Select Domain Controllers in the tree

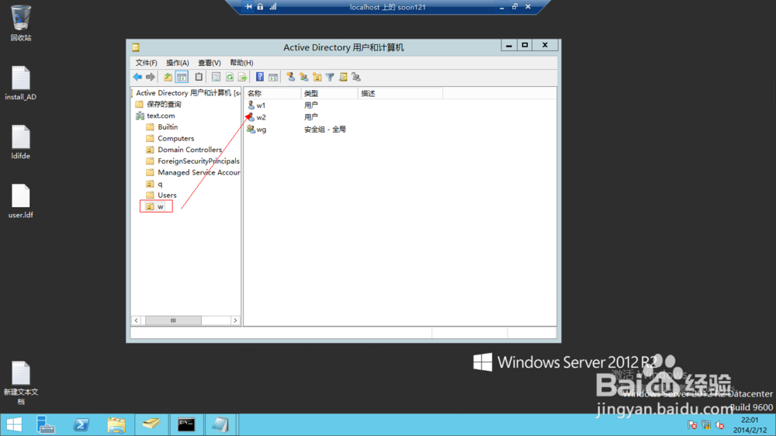pos(184,150)
